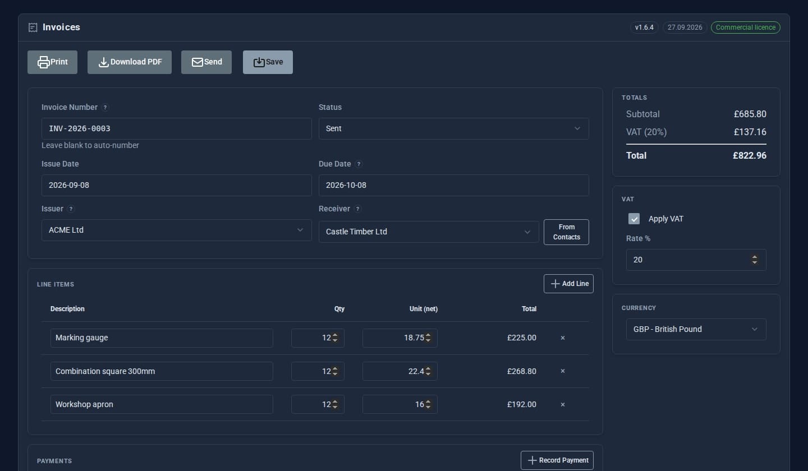Open the Status dropdown showing Sent
This screenshot has height=471, width=808.
(x=454, y=128)
